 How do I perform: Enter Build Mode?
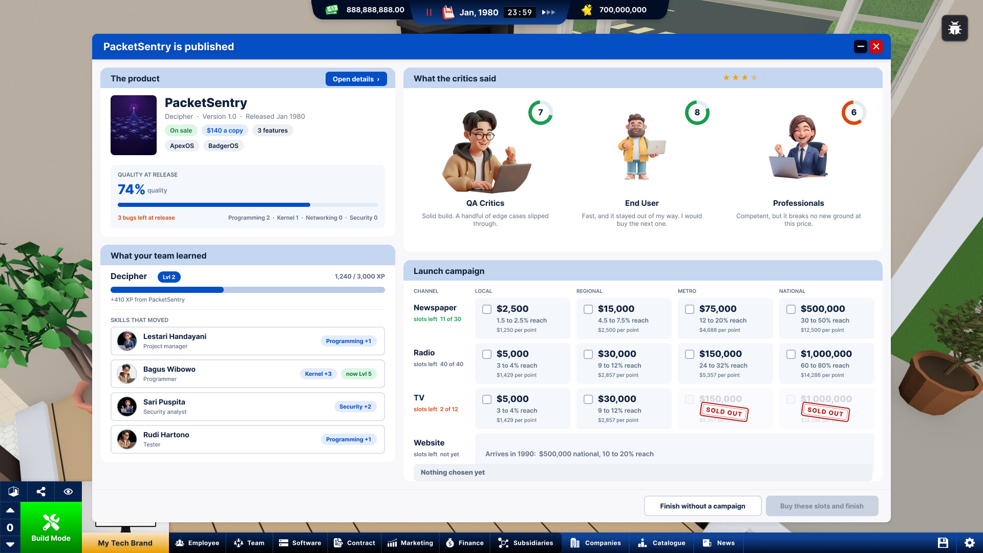click(x=51, y=527)
